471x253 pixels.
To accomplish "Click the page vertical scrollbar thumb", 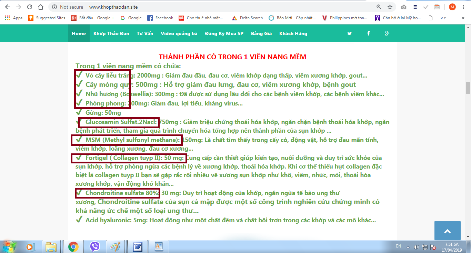I will pos(468,88).
